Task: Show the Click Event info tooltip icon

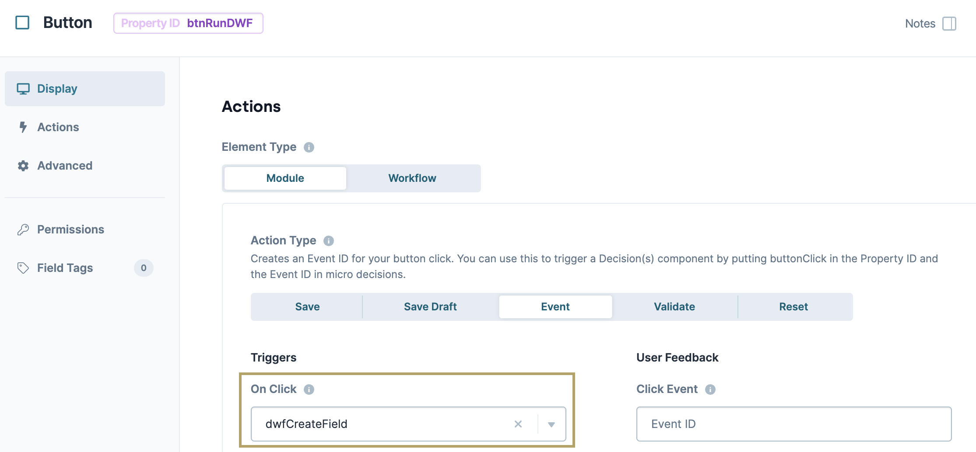Action: [x=710, y=389]
